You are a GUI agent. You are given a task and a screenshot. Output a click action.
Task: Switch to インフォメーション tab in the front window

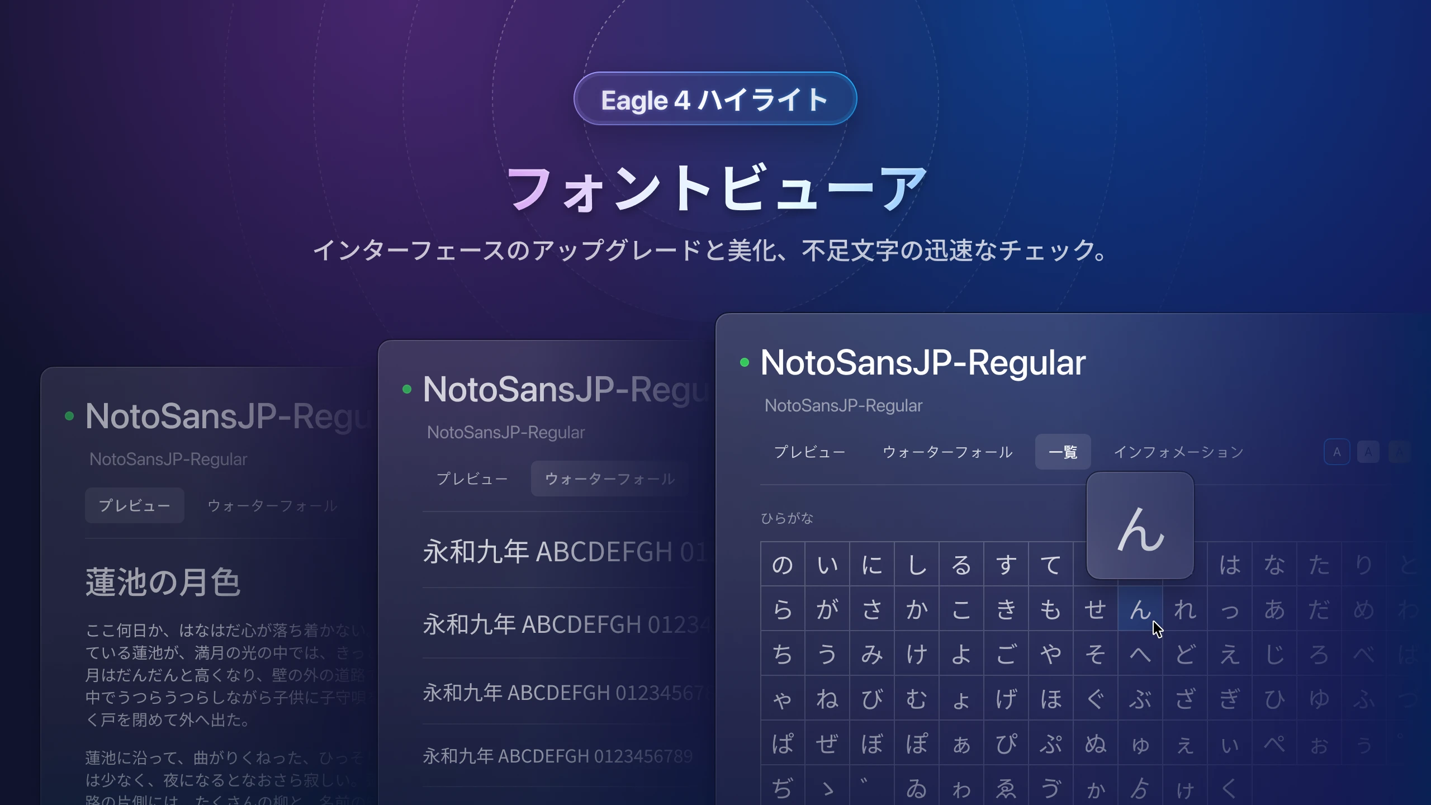[1178, 452]
